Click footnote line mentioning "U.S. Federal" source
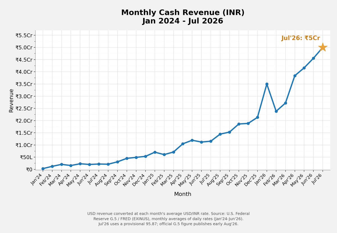The image size is (337, 233). click(x=168, y=214)
